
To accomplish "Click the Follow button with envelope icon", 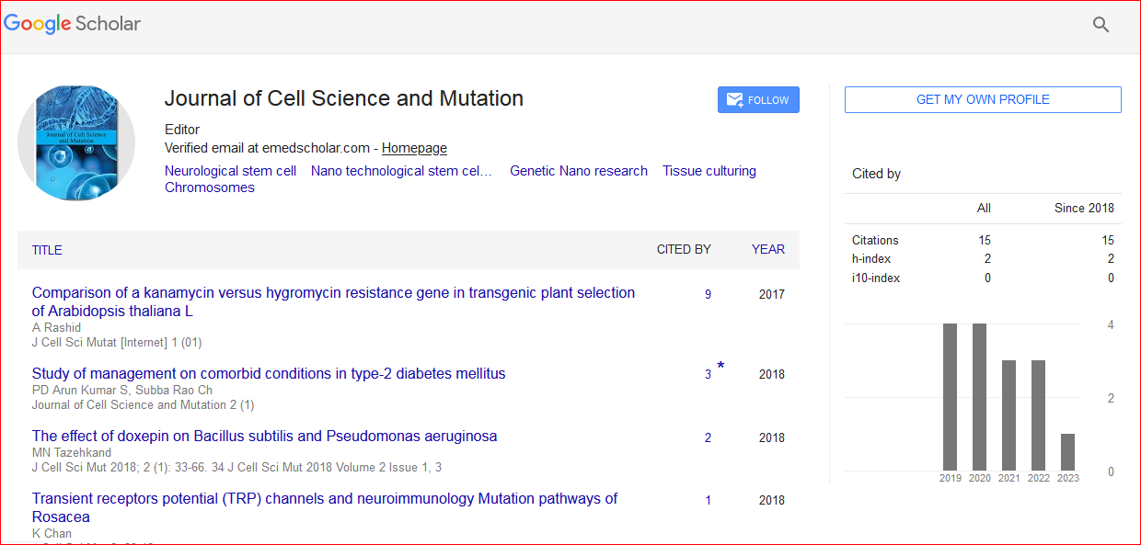I will [758, 100].
